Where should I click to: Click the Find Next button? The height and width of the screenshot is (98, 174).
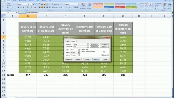tap(96, 59)
